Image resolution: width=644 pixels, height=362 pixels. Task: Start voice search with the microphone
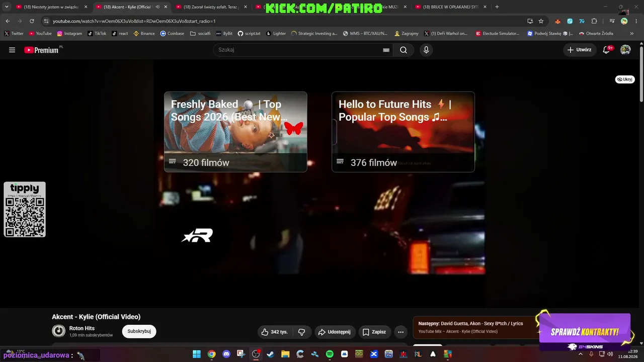click(x=426, y=50)
